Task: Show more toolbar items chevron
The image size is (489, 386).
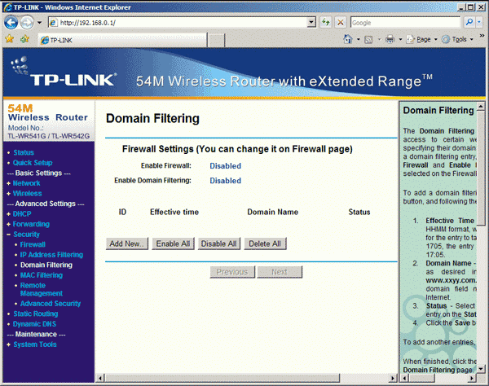Action: pos(482,36)
